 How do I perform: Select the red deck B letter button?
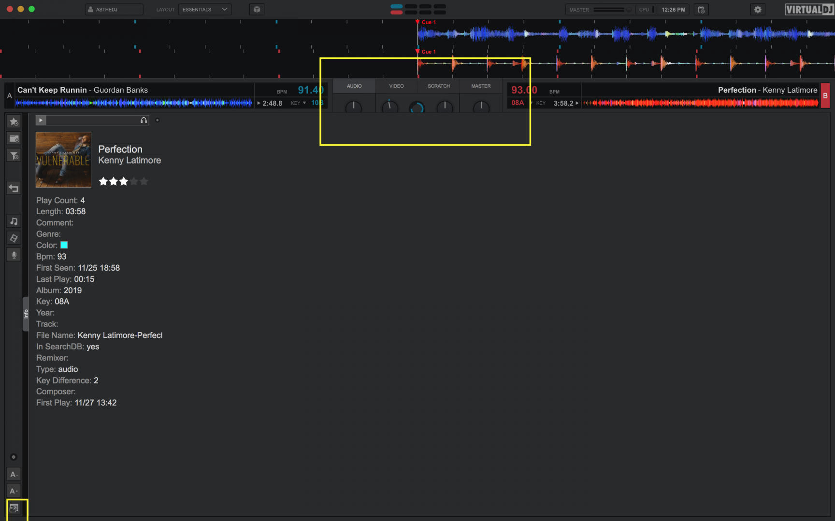coord(825,96)
